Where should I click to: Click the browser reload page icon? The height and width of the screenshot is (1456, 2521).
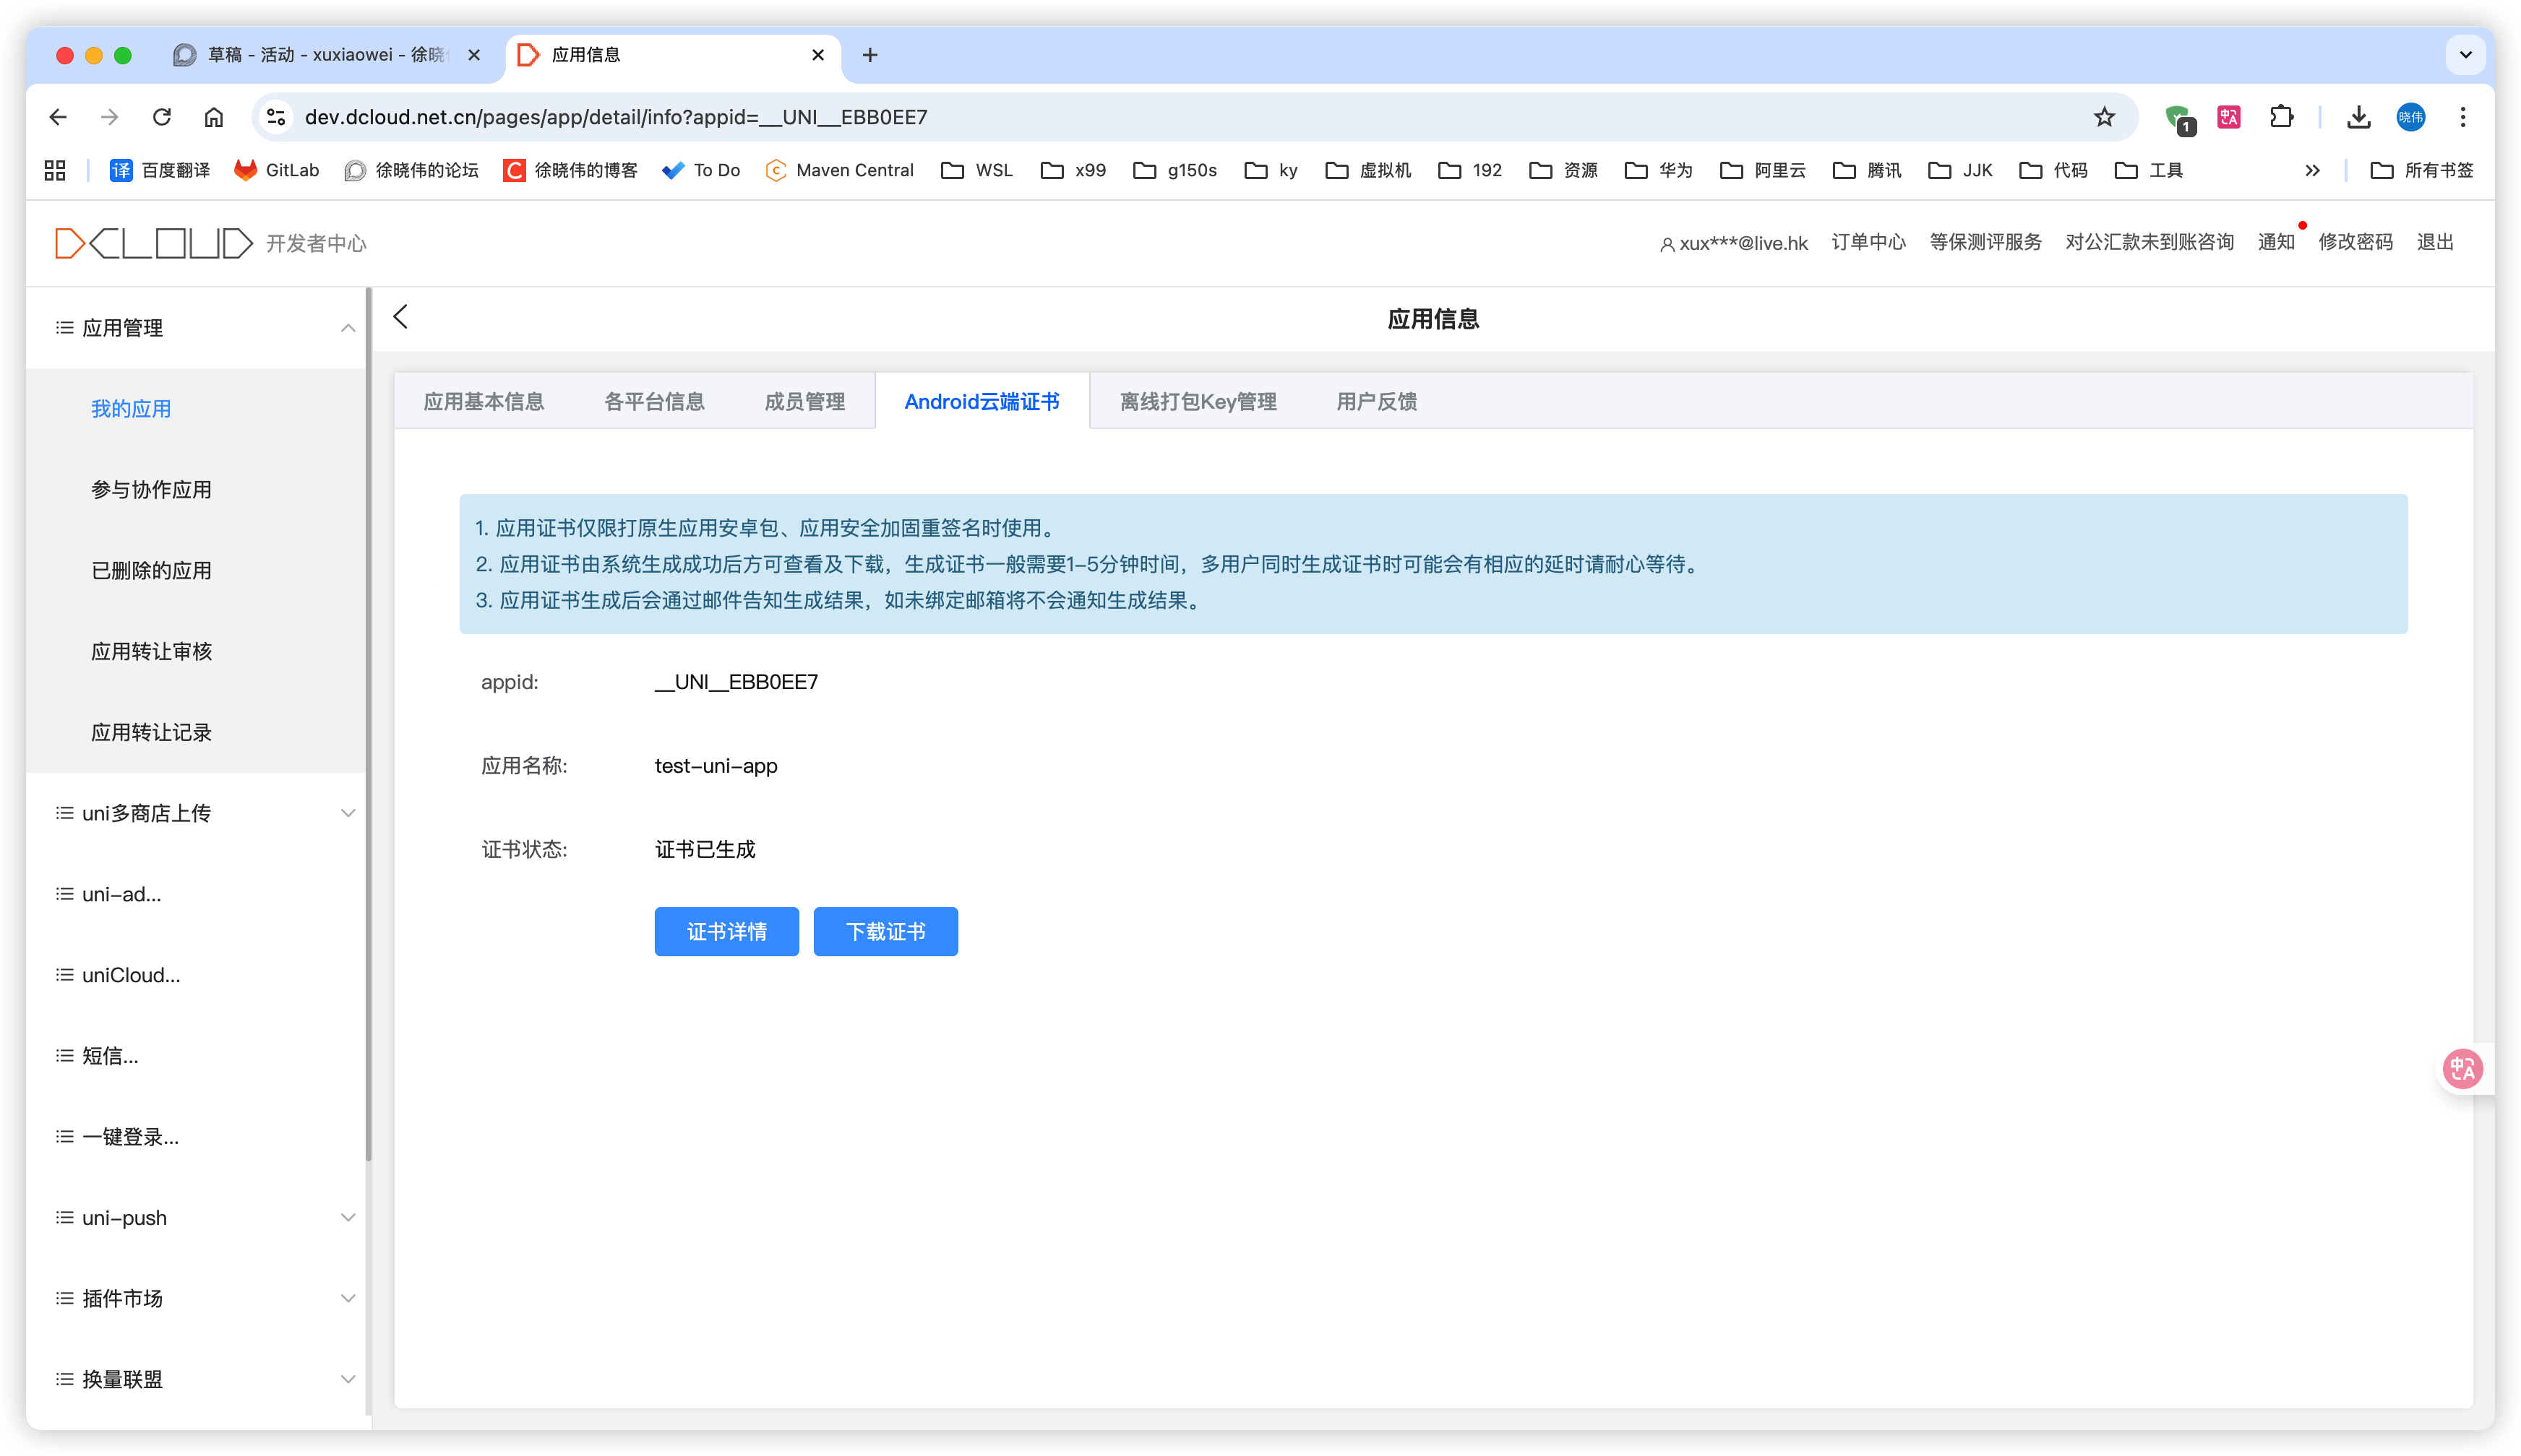162,117
